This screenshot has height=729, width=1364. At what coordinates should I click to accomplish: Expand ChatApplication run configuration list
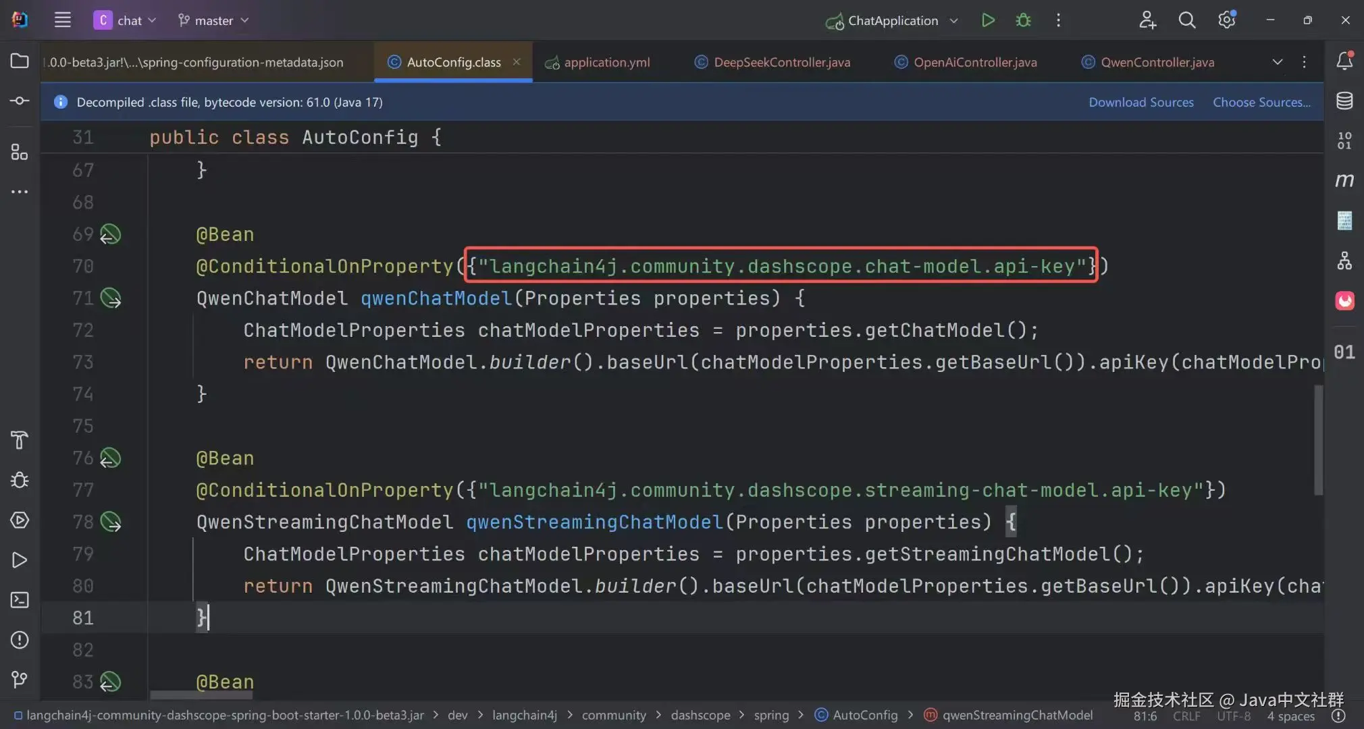point(953,20)
